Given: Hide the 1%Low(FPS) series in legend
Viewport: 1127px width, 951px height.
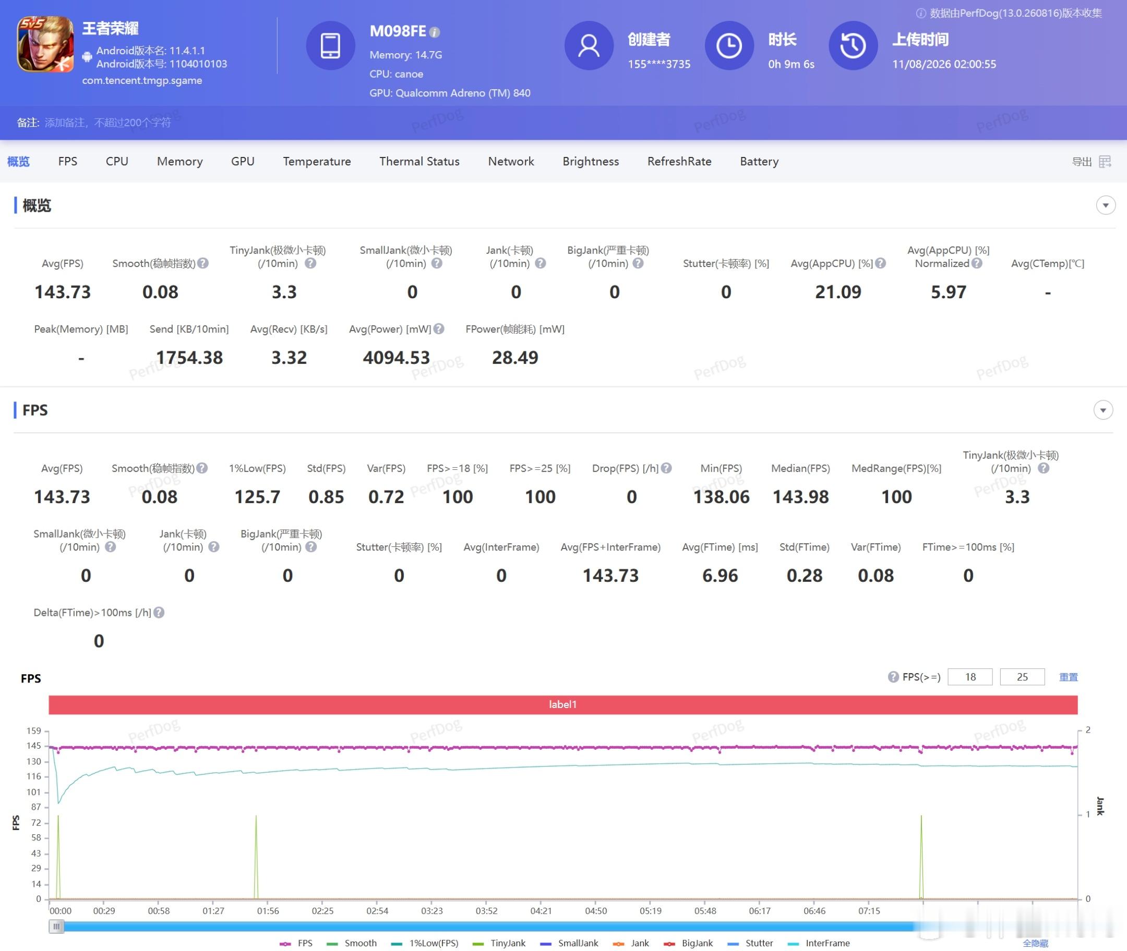Looking at the screenshot, I should tap(425, 943).
